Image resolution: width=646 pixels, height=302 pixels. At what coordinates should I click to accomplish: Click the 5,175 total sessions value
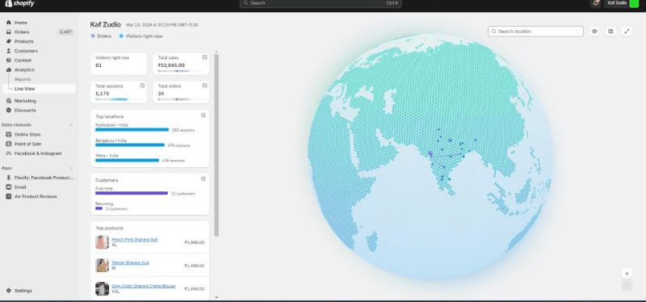[x=102, y=94]
